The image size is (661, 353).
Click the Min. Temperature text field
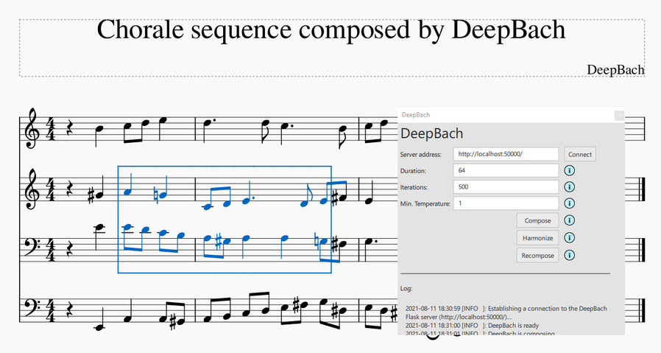(506, 203)
